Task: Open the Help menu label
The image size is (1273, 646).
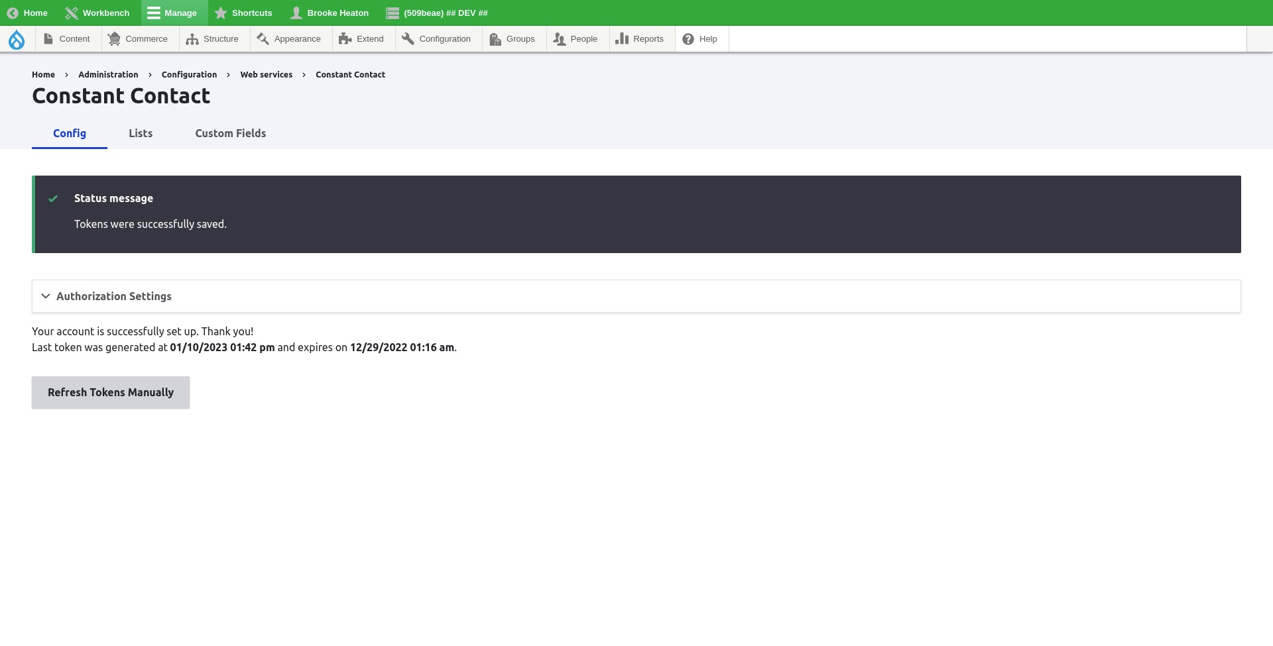Action: (x=708, y=39)
